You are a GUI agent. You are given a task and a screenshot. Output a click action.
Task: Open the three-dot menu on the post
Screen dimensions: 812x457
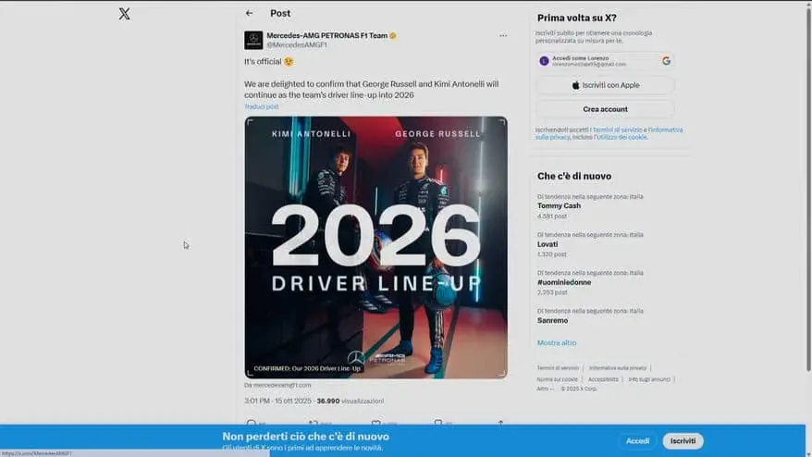point(503,36)
